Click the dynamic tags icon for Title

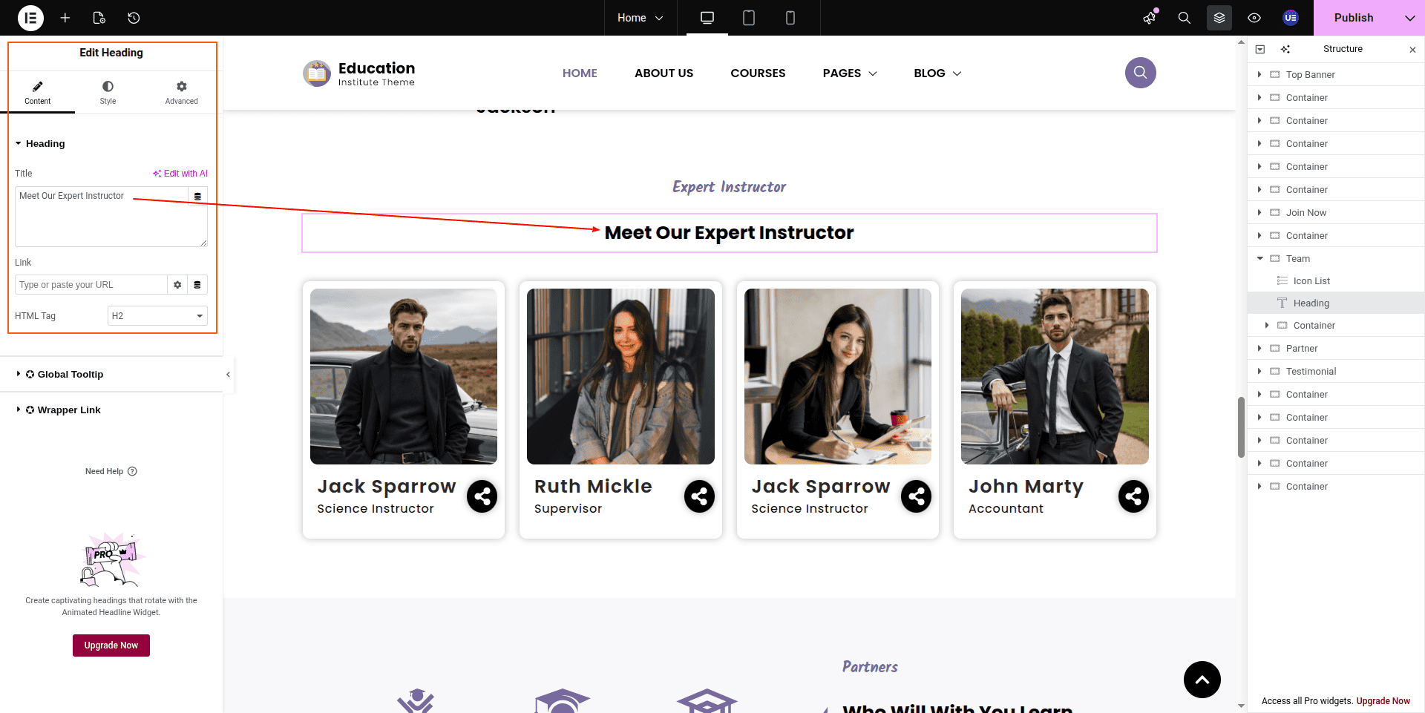point(197,197)
